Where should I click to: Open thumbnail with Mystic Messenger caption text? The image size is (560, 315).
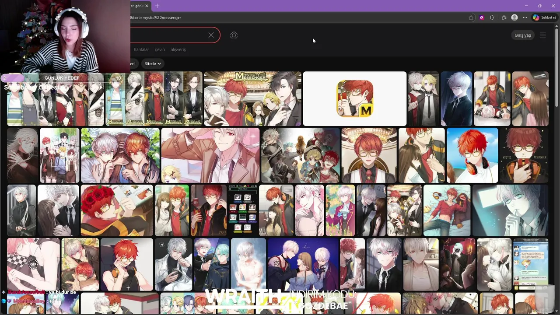click(x=524, y=155)
